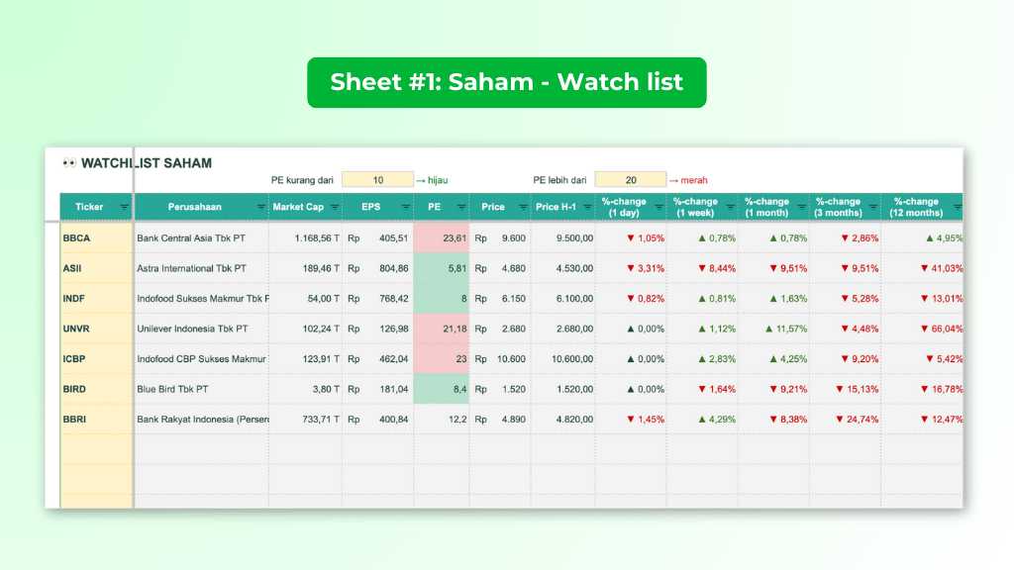Open the filter icon on the EPS column

click(x=404, y=207)
